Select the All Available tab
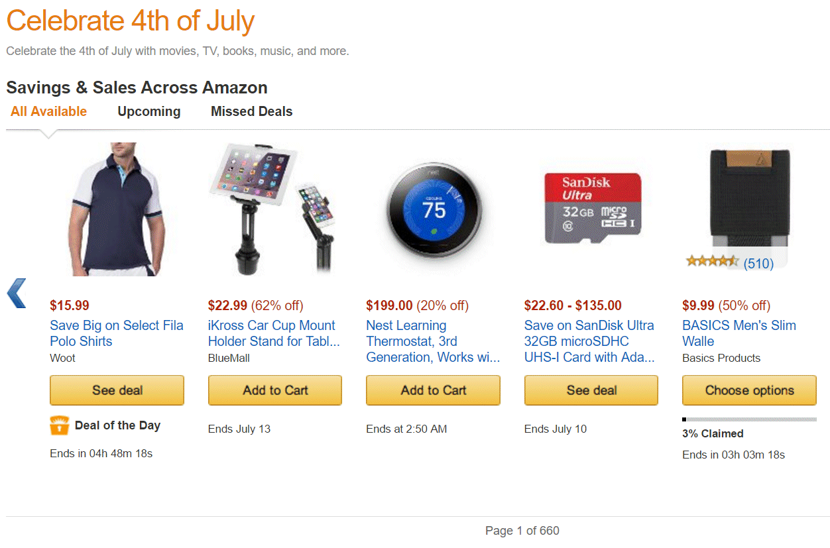830x548 pixels. (48, 111)
